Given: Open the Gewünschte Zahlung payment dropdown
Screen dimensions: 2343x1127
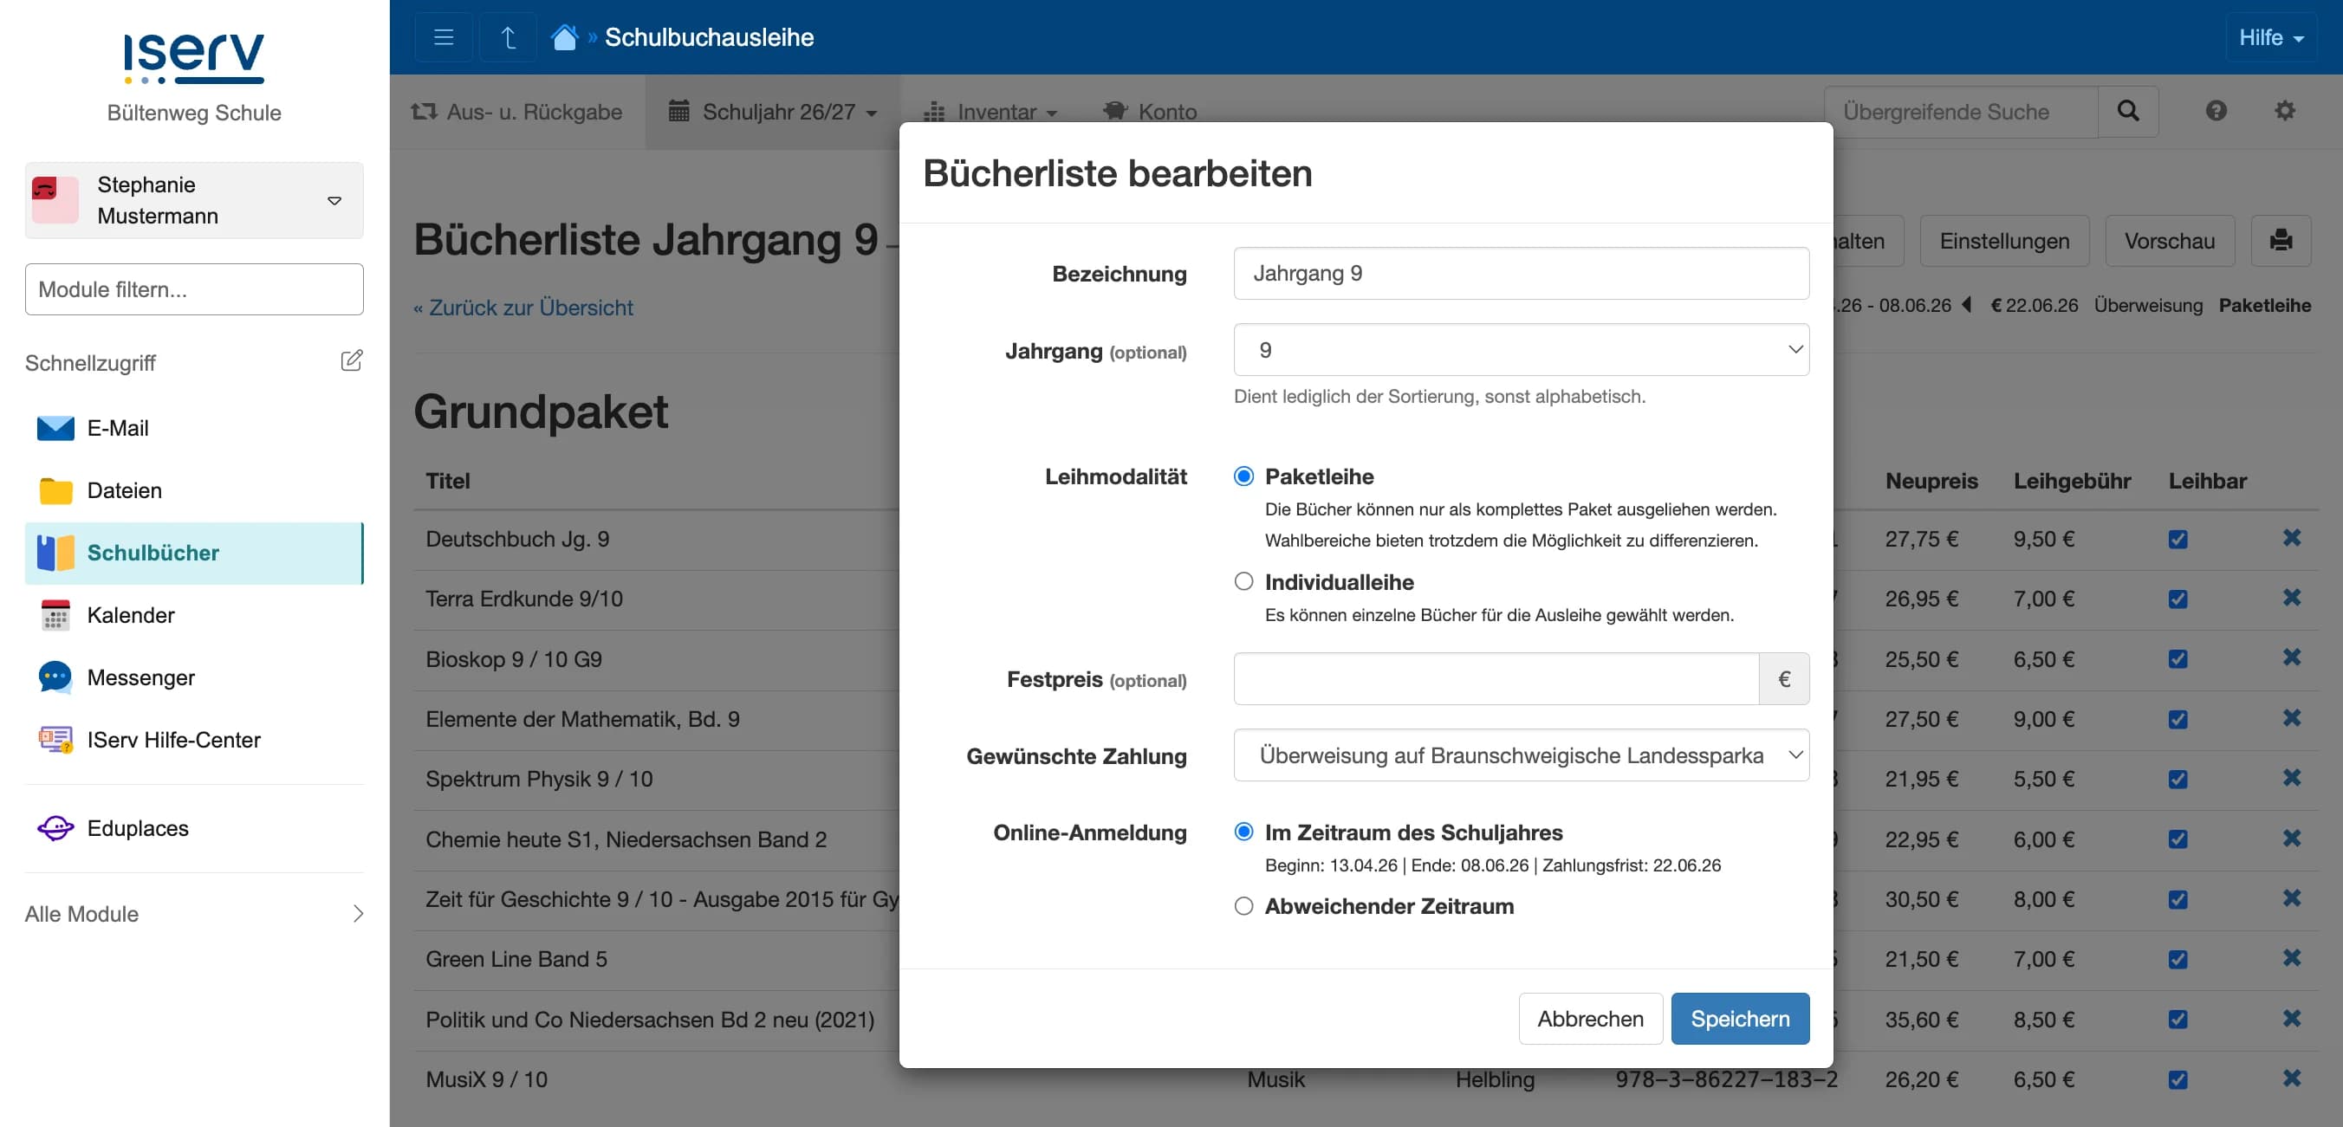Looking at the screenshot, I should pos(1520,755).
